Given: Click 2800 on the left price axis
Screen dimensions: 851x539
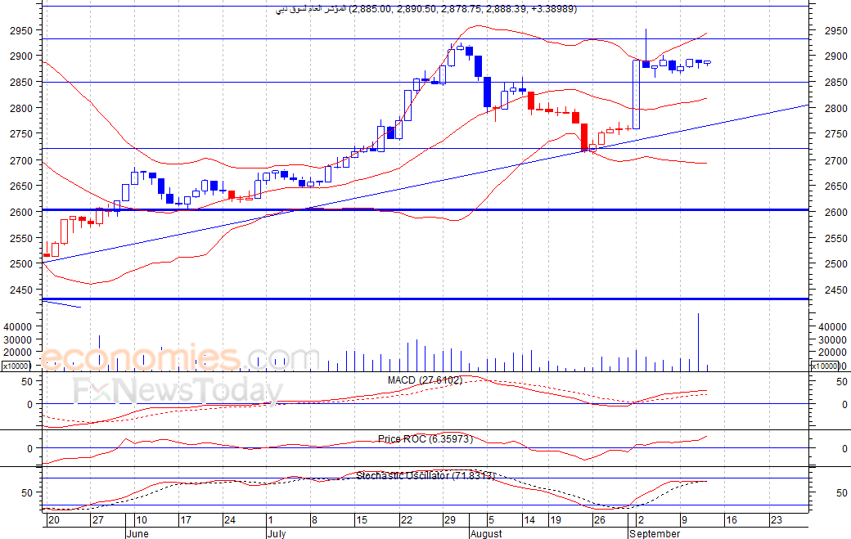Looking at the screenshot, I should point(21,109).
